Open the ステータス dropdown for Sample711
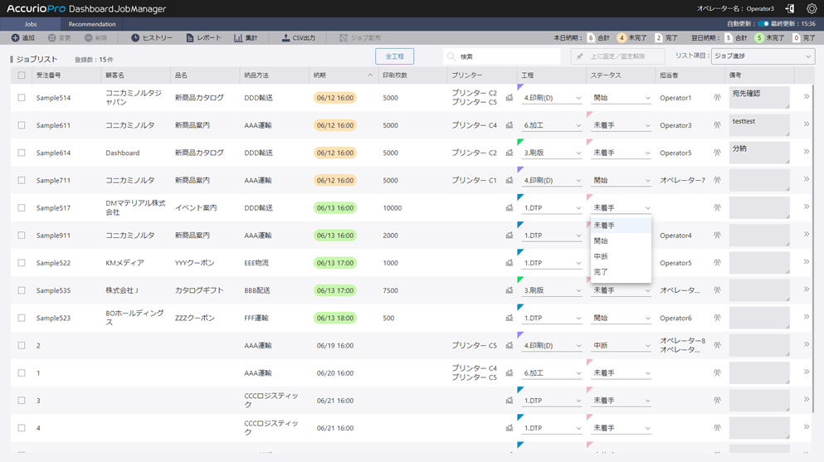The height and width of the screenshot is (462, 824). click(x=622, y=180)
